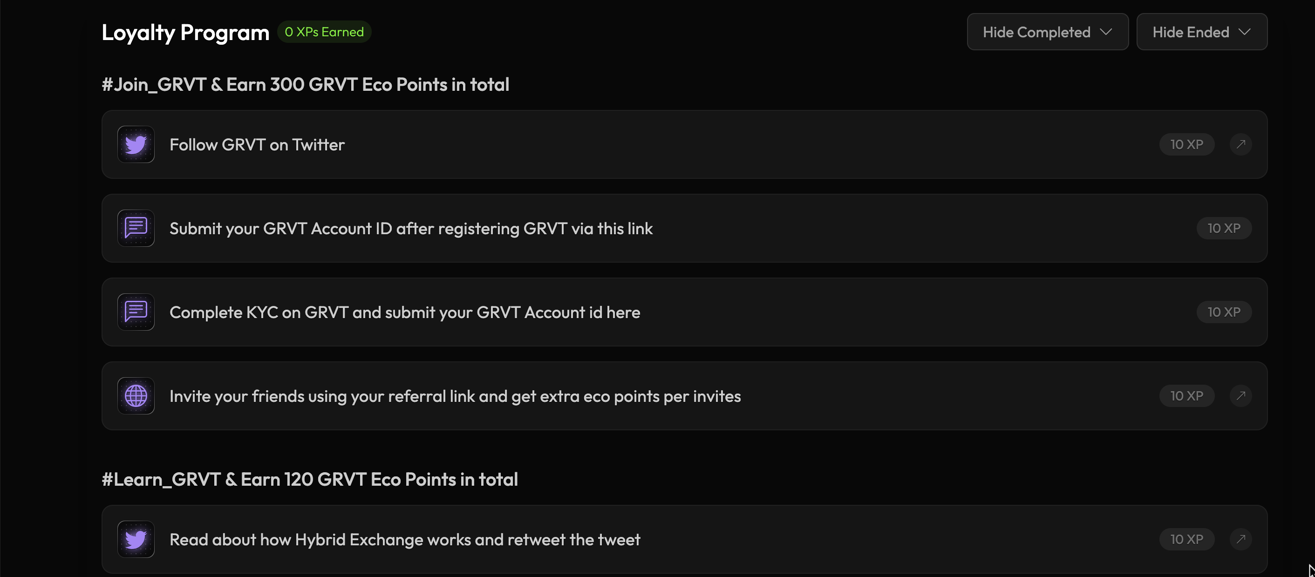
Task: Click 10 XP badge on Follow GRVT row
Action: 1186,144
